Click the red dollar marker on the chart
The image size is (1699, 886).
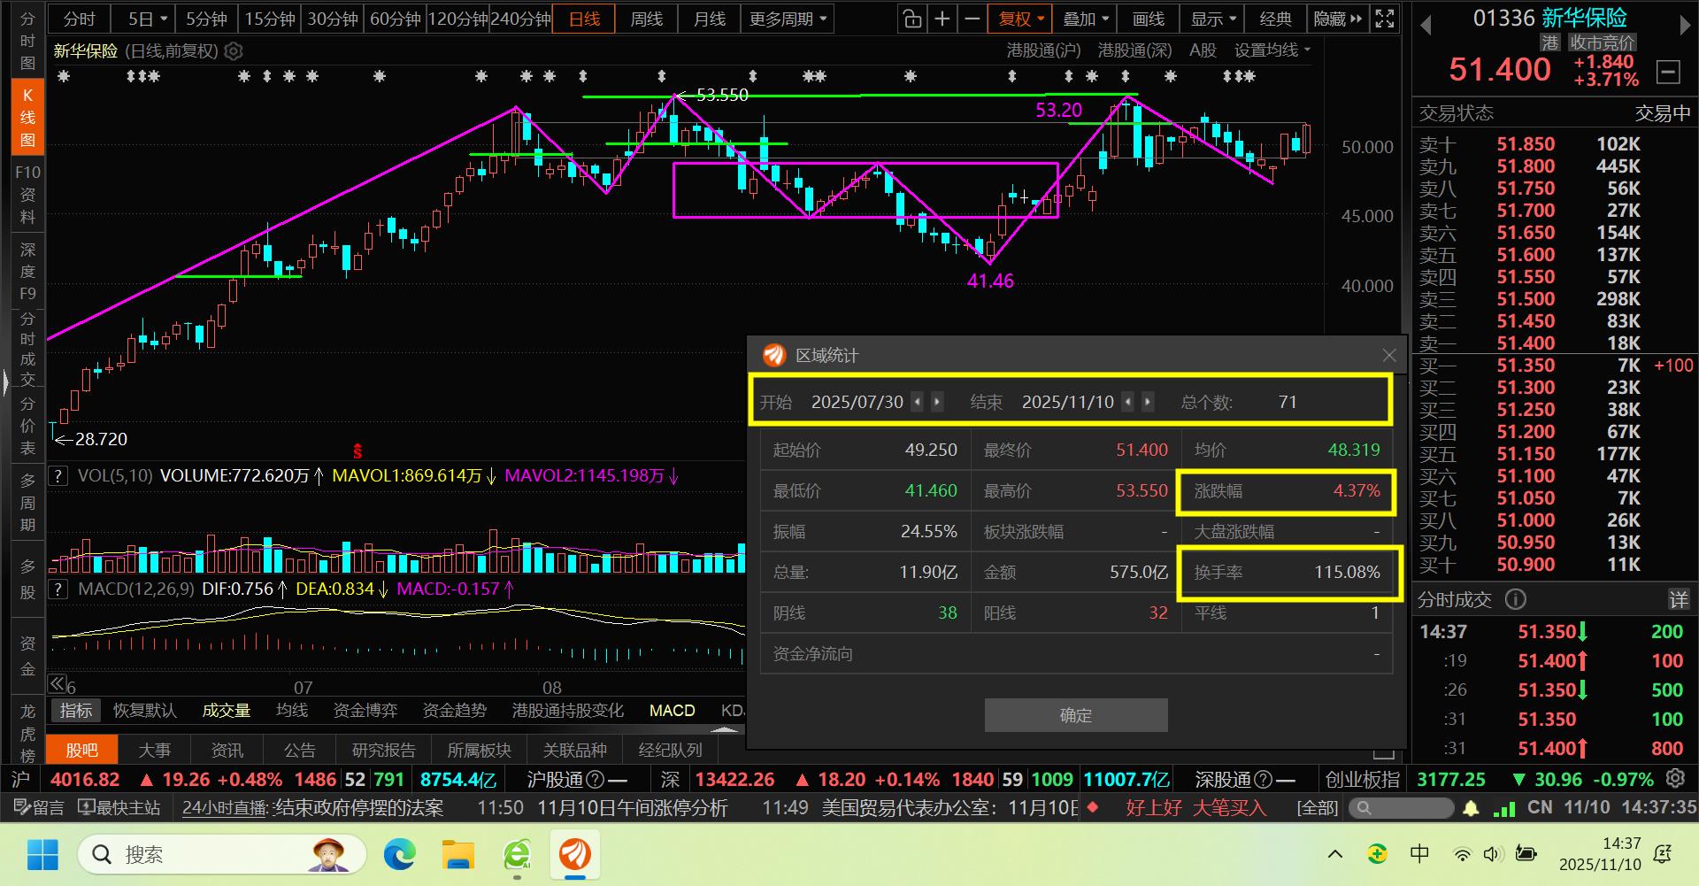point(357,451)
